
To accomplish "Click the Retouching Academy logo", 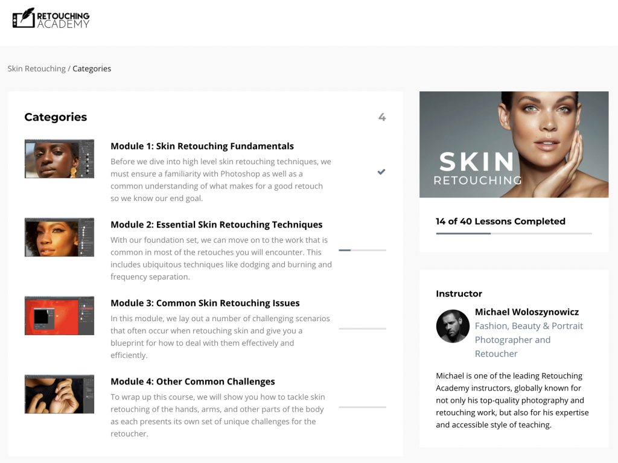I will coord(51,19).
